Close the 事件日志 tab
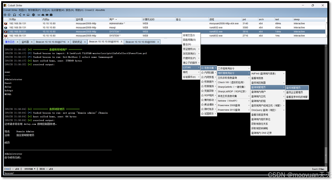The width and height of the screenshot is (333, 181). 18,42
